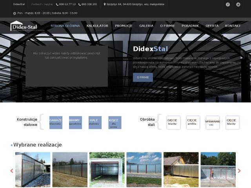Open first realization photo of metal garage row
This screenshot has height=188, width=251.
coord(33,170)
